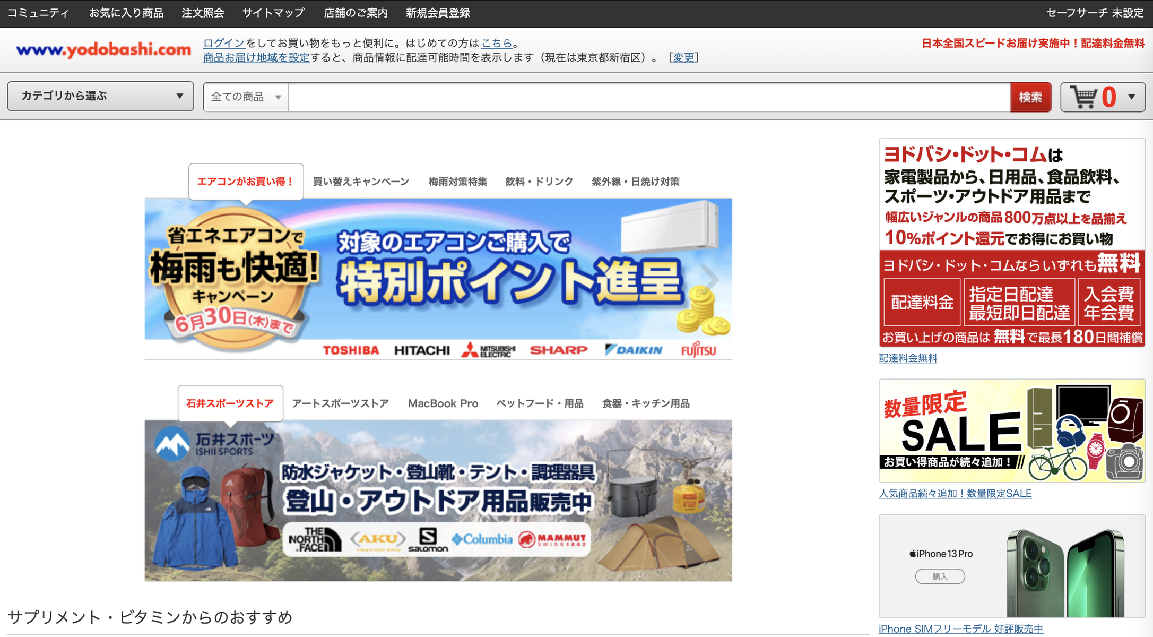This screenshot has width=1153, height=637.
Task: Select the 買い替えキャンペーン tab
Action: 361,182
